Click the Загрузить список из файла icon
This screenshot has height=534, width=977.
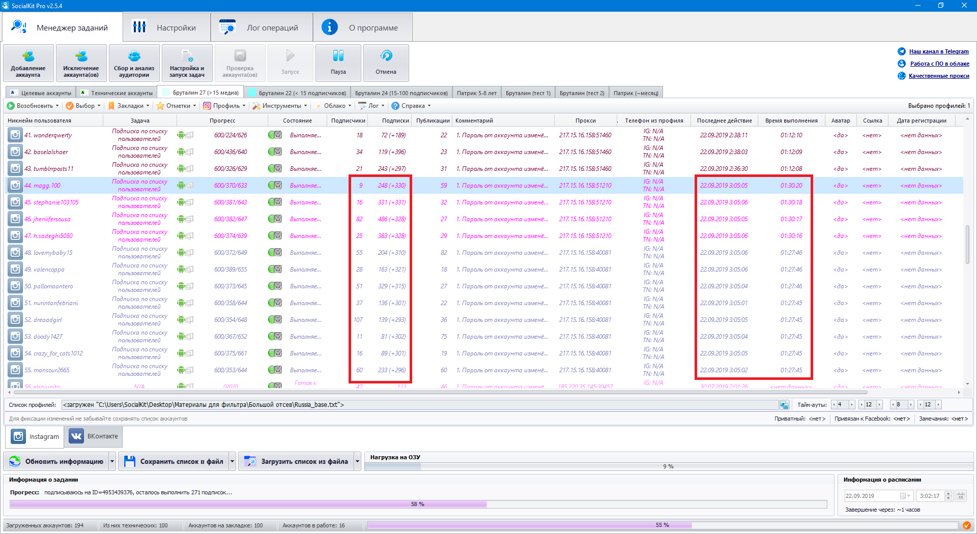[x=250, y=461]
